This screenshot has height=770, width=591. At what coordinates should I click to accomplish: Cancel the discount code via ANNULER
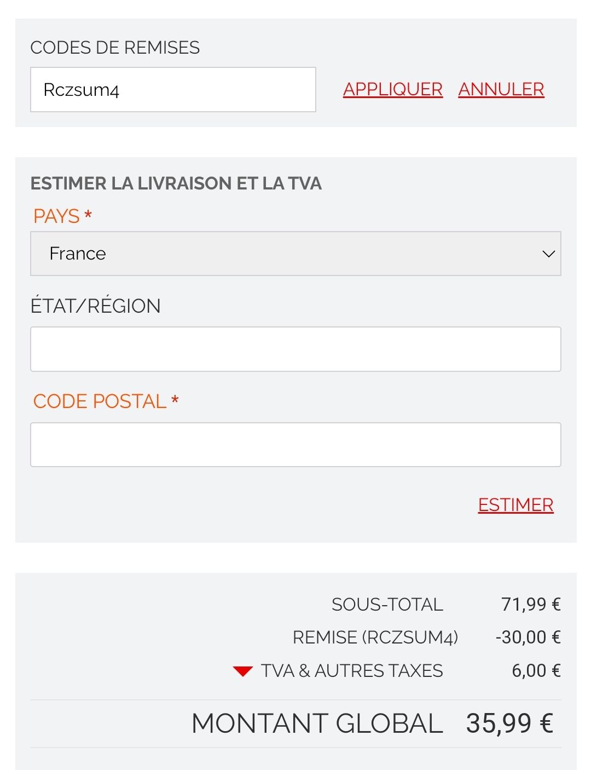click(501, 89)
